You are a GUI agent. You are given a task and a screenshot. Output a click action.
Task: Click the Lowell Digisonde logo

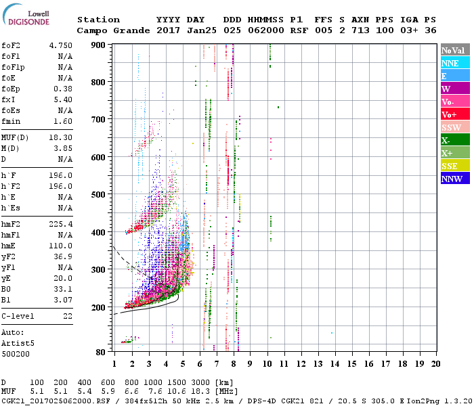26,15
